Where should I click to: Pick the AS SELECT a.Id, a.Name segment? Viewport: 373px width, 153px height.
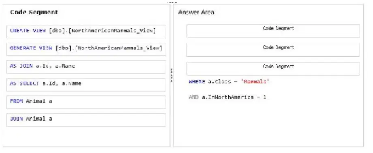click(86, 84)
